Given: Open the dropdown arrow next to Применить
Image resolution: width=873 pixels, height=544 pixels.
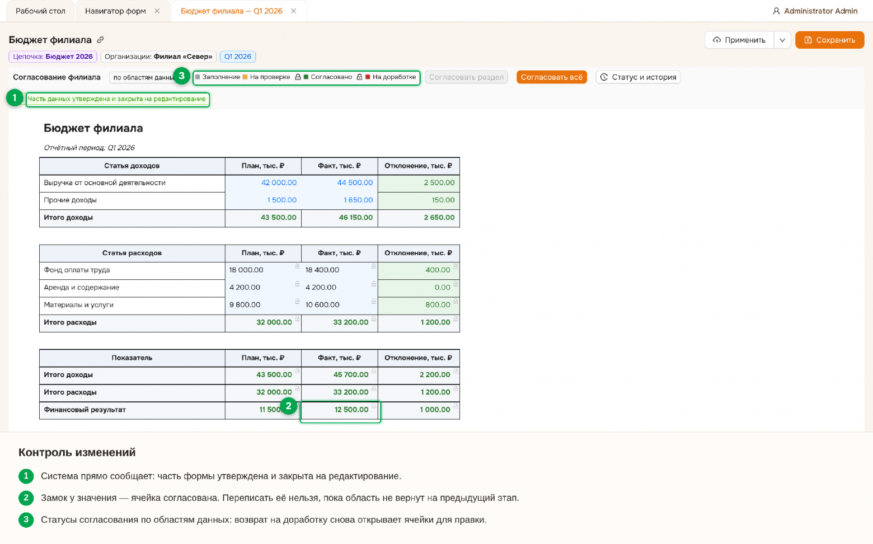Looking at the screenshot, I should pyautogui.click(x=782, y=40).
